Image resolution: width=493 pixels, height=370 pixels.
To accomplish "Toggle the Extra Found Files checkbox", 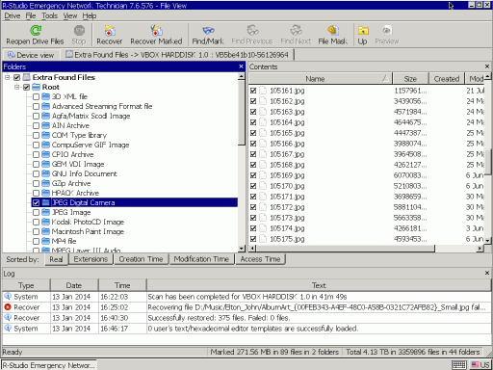I will click(16, 77).
